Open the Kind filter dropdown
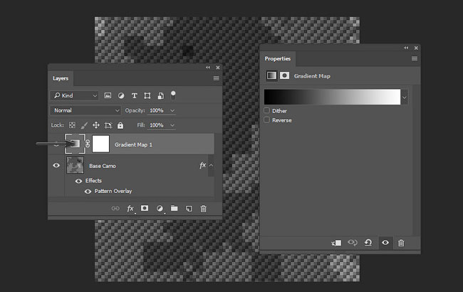The width and height of the screenshot is (463, 292). pyautogui.click(x=74, y=95)
